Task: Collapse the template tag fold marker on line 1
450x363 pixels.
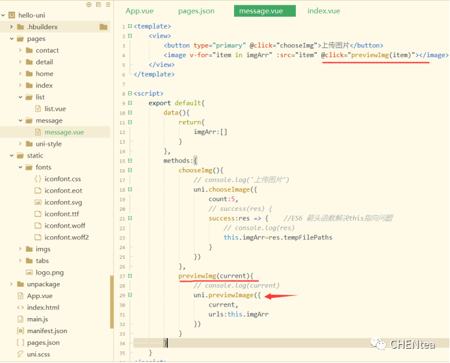Action: click(131, 27)
